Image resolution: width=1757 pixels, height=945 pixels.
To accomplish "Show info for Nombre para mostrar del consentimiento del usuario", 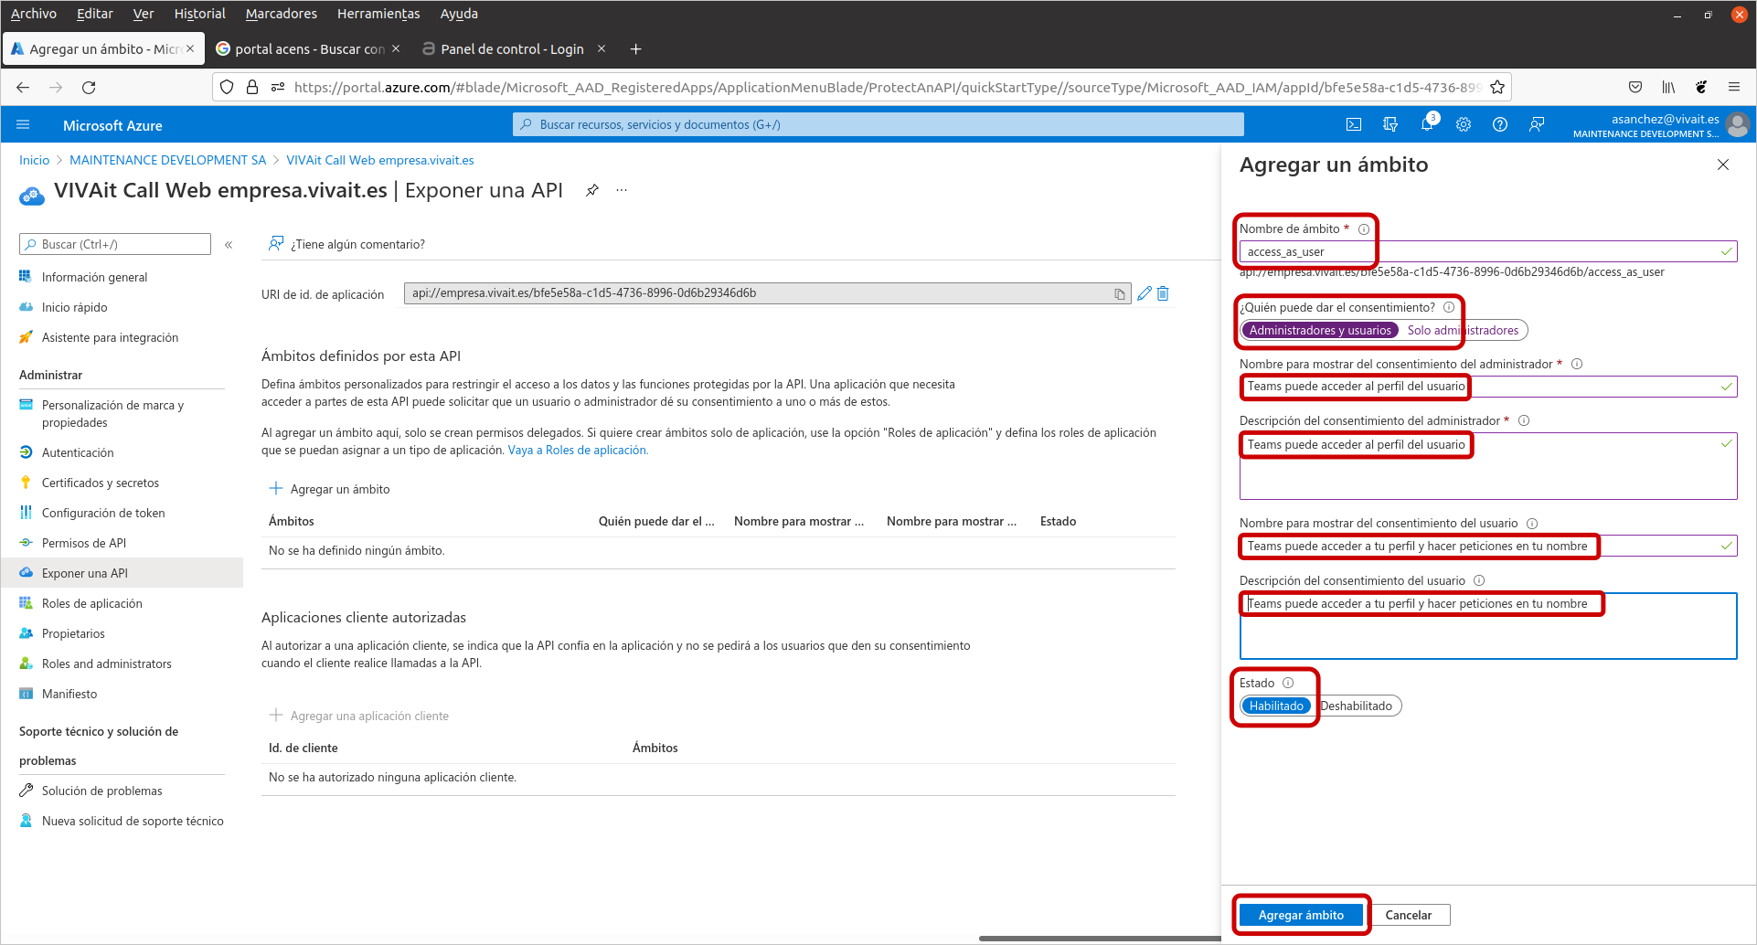I will pyautogui.click(x=1532, y=524).
